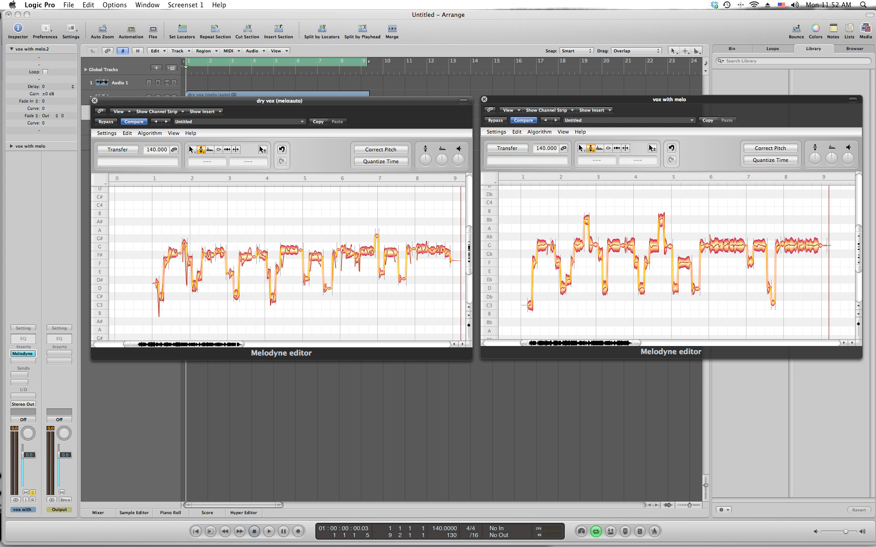Viewport: 876px width, 547px height.
Task: Expand the Global Tracks disclosure triangle
Action: 86,70
